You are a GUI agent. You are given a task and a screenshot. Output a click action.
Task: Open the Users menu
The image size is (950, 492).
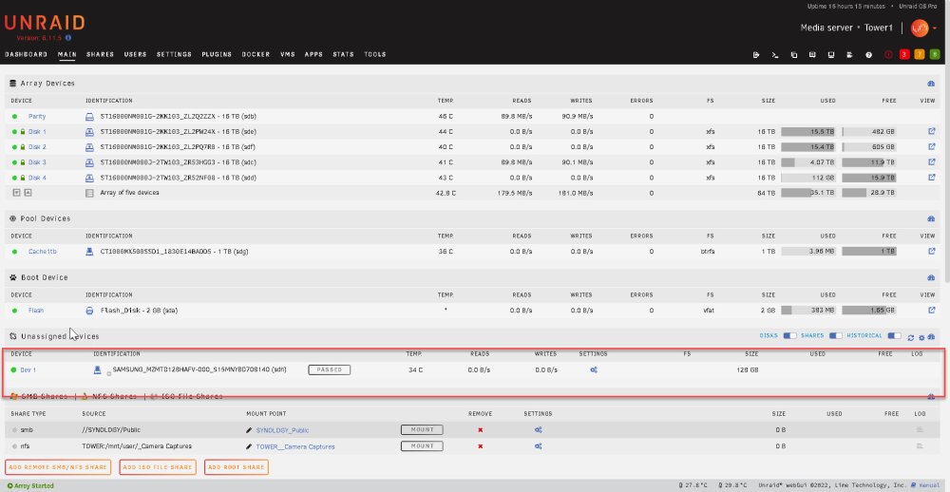pos(135,54)
